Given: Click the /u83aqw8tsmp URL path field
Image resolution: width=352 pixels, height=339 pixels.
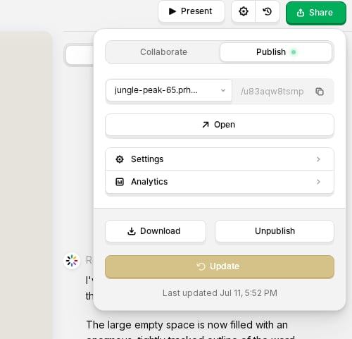Looking at the screenshot, I should tap(272, 92).
